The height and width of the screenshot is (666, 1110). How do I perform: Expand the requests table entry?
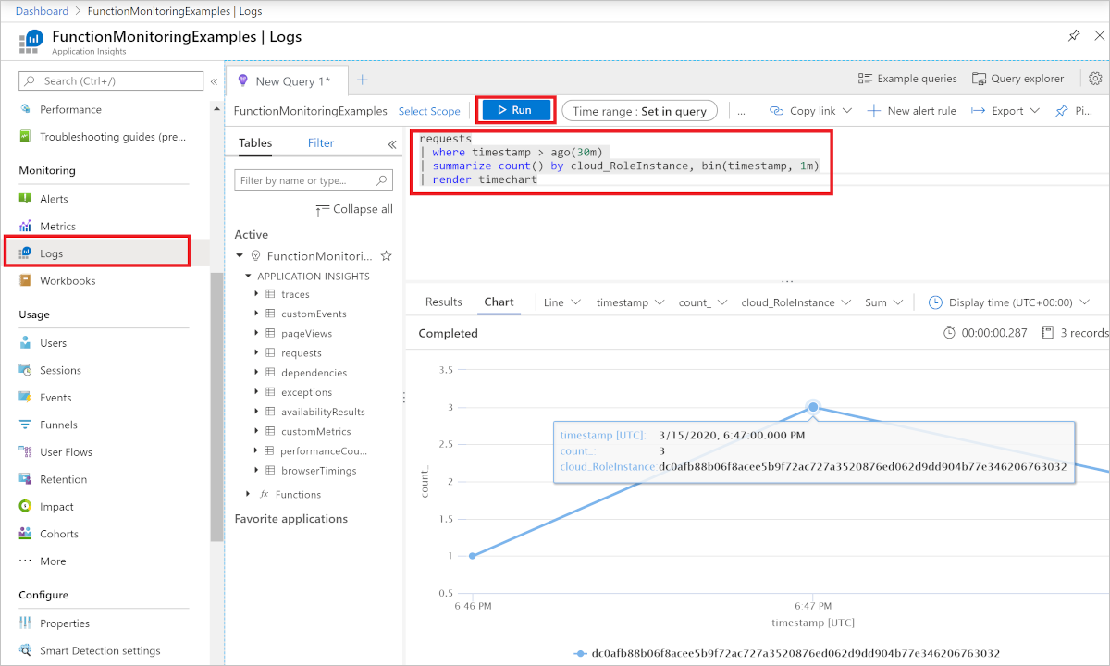256,352
